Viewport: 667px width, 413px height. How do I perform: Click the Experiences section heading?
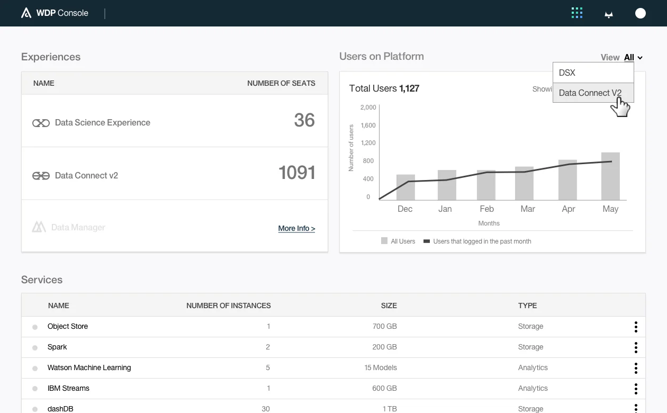51,57
